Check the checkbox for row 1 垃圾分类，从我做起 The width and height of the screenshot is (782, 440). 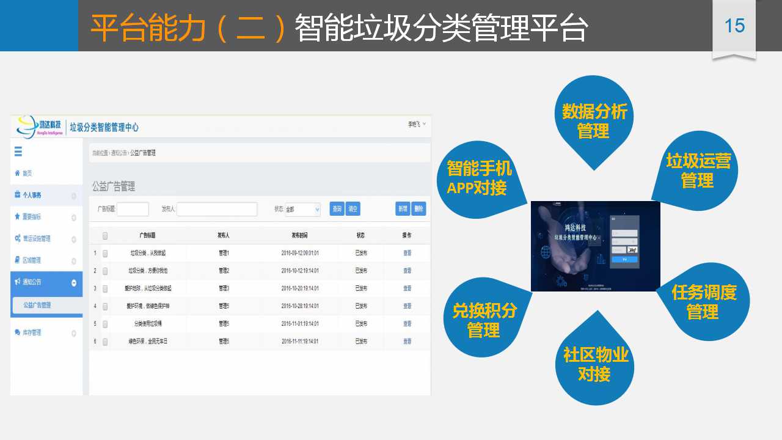(105, 253)
